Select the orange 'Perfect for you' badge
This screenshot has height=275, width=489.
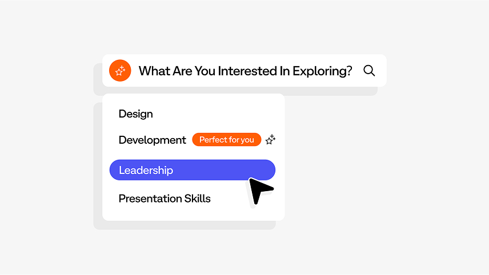click(227, 140)
